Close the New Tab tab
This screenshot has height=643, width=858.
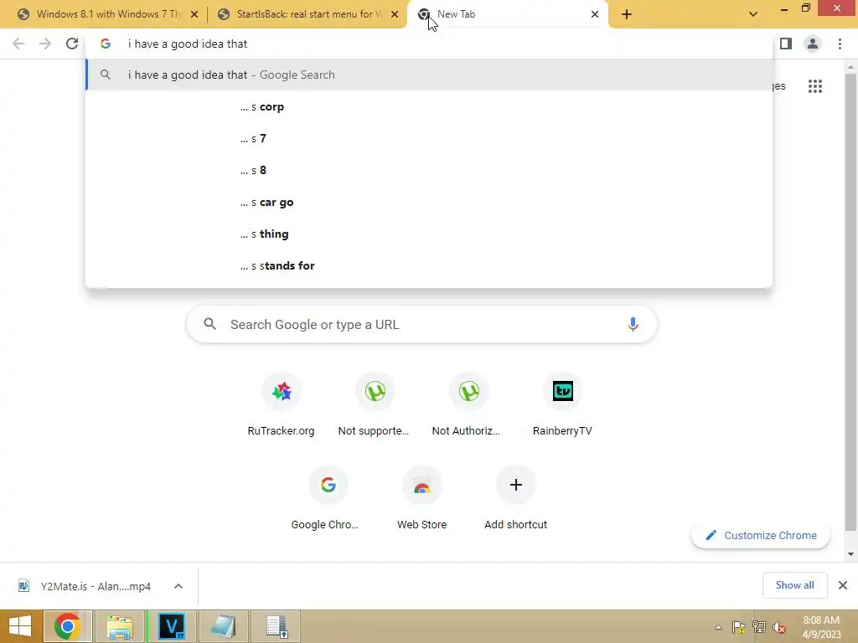click(x=595, y=14)
